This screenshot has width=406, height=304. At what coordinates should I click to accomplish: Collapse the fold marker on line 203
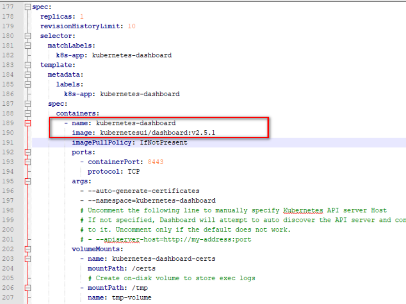pos(28,259)
